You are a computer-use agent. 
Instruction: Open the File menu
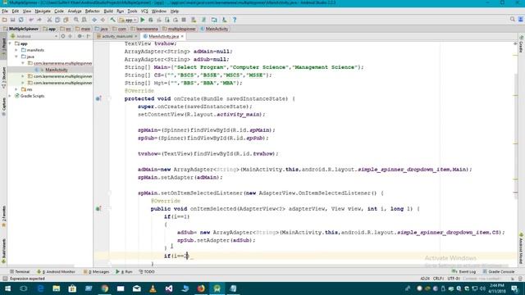5,11
